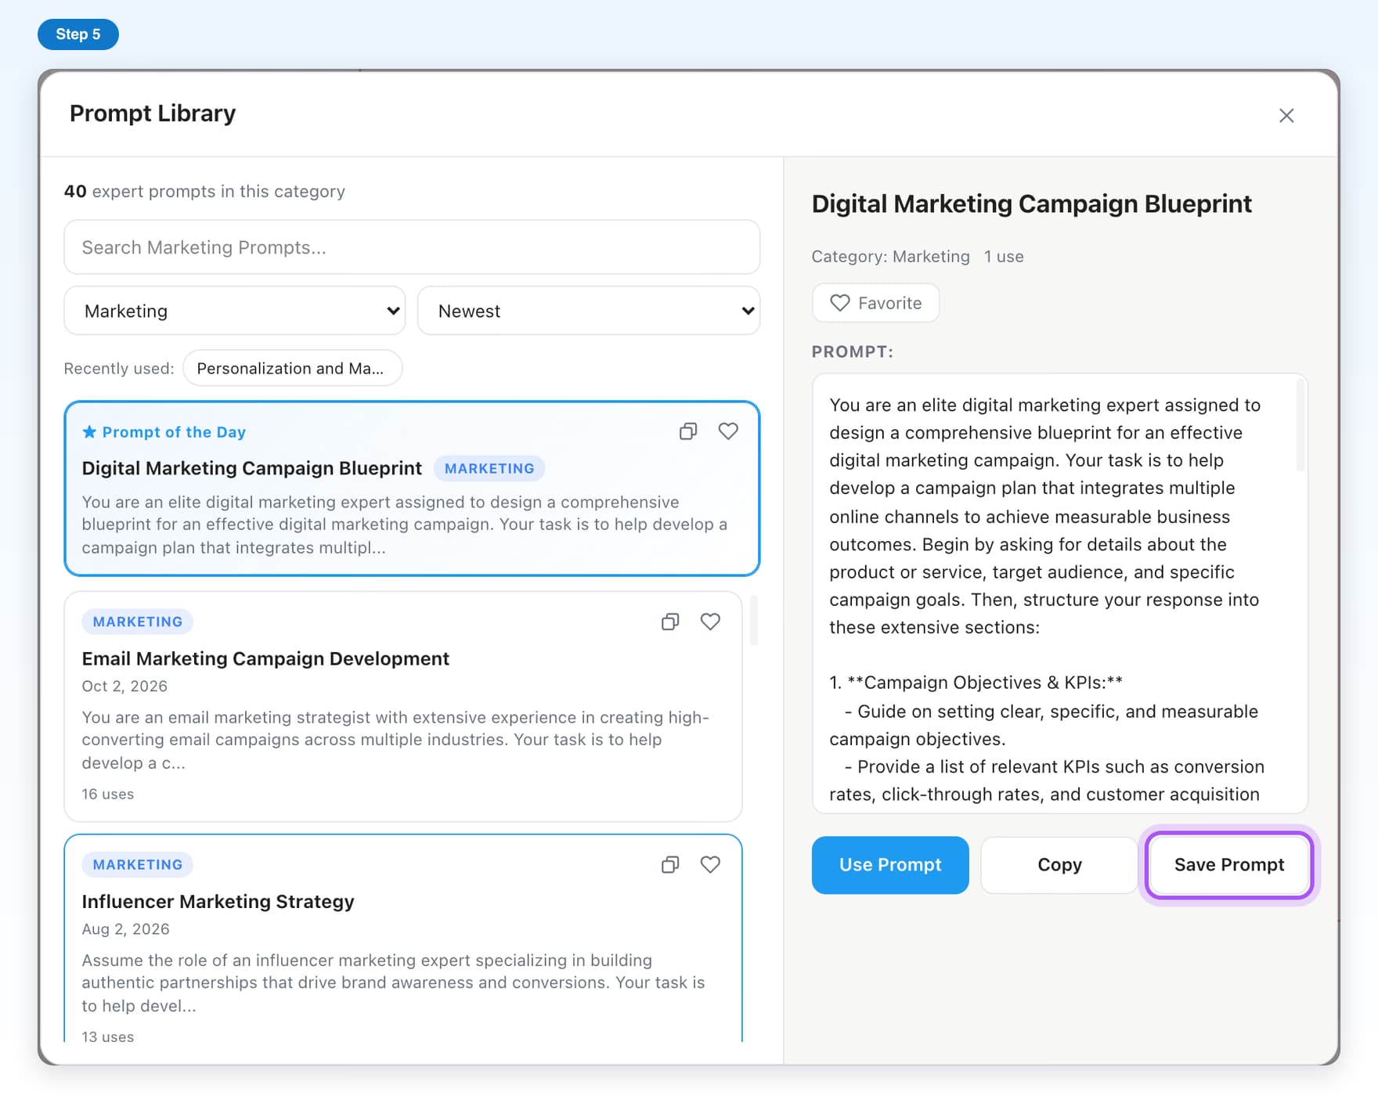Copy the Prompt of the Day card icon
Viewport: 1378px width, 1103px height.
point(688,431)
